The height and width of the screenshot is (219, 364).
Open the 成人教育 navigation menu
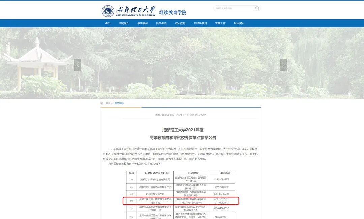(181, 23)
